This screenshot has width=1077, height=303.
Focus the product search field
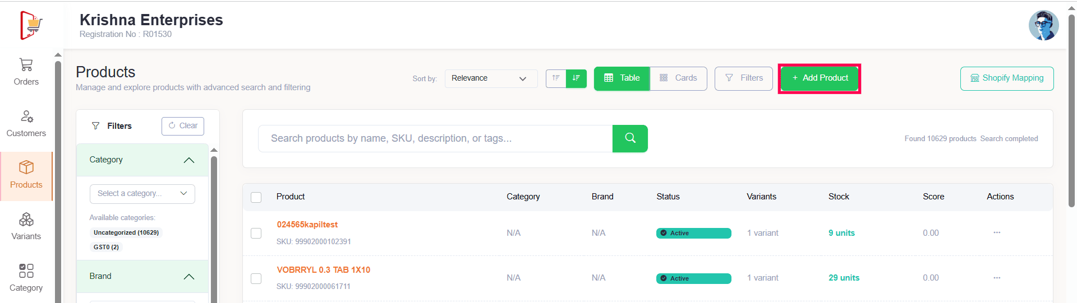click(435, 138)
